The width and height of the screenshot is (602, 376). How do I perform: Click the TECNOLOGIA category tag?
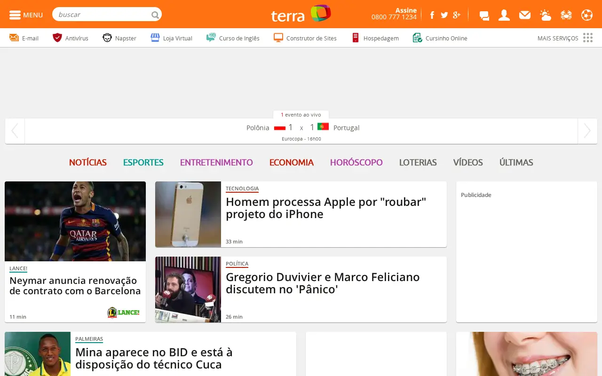point(242,189)
